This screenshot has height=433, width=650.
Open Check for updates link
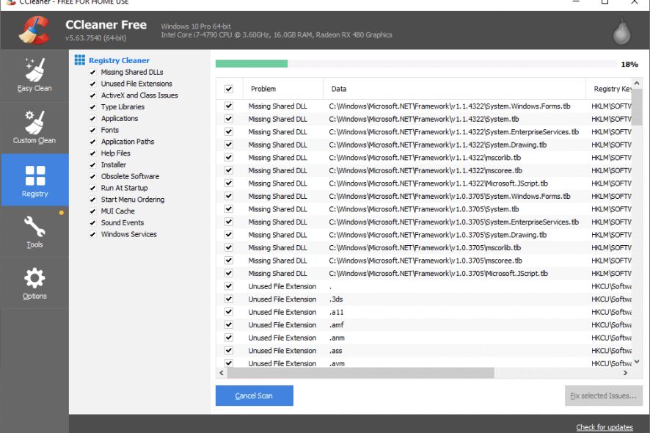605,427
